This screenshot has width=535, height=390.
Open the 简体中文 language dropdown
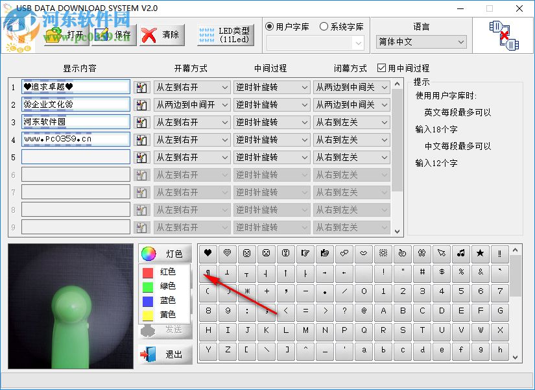[422, 41]
